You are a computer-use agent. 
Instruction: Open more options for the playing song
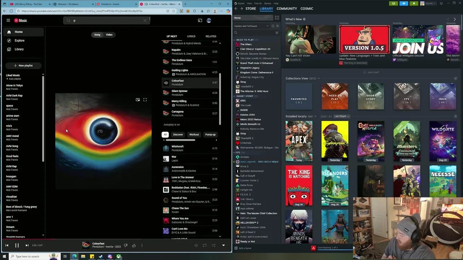pyautogui.click(x=142, y=246)
